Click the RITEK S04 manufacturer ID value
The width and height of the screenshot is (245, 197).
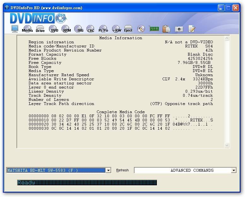(199, 46)
